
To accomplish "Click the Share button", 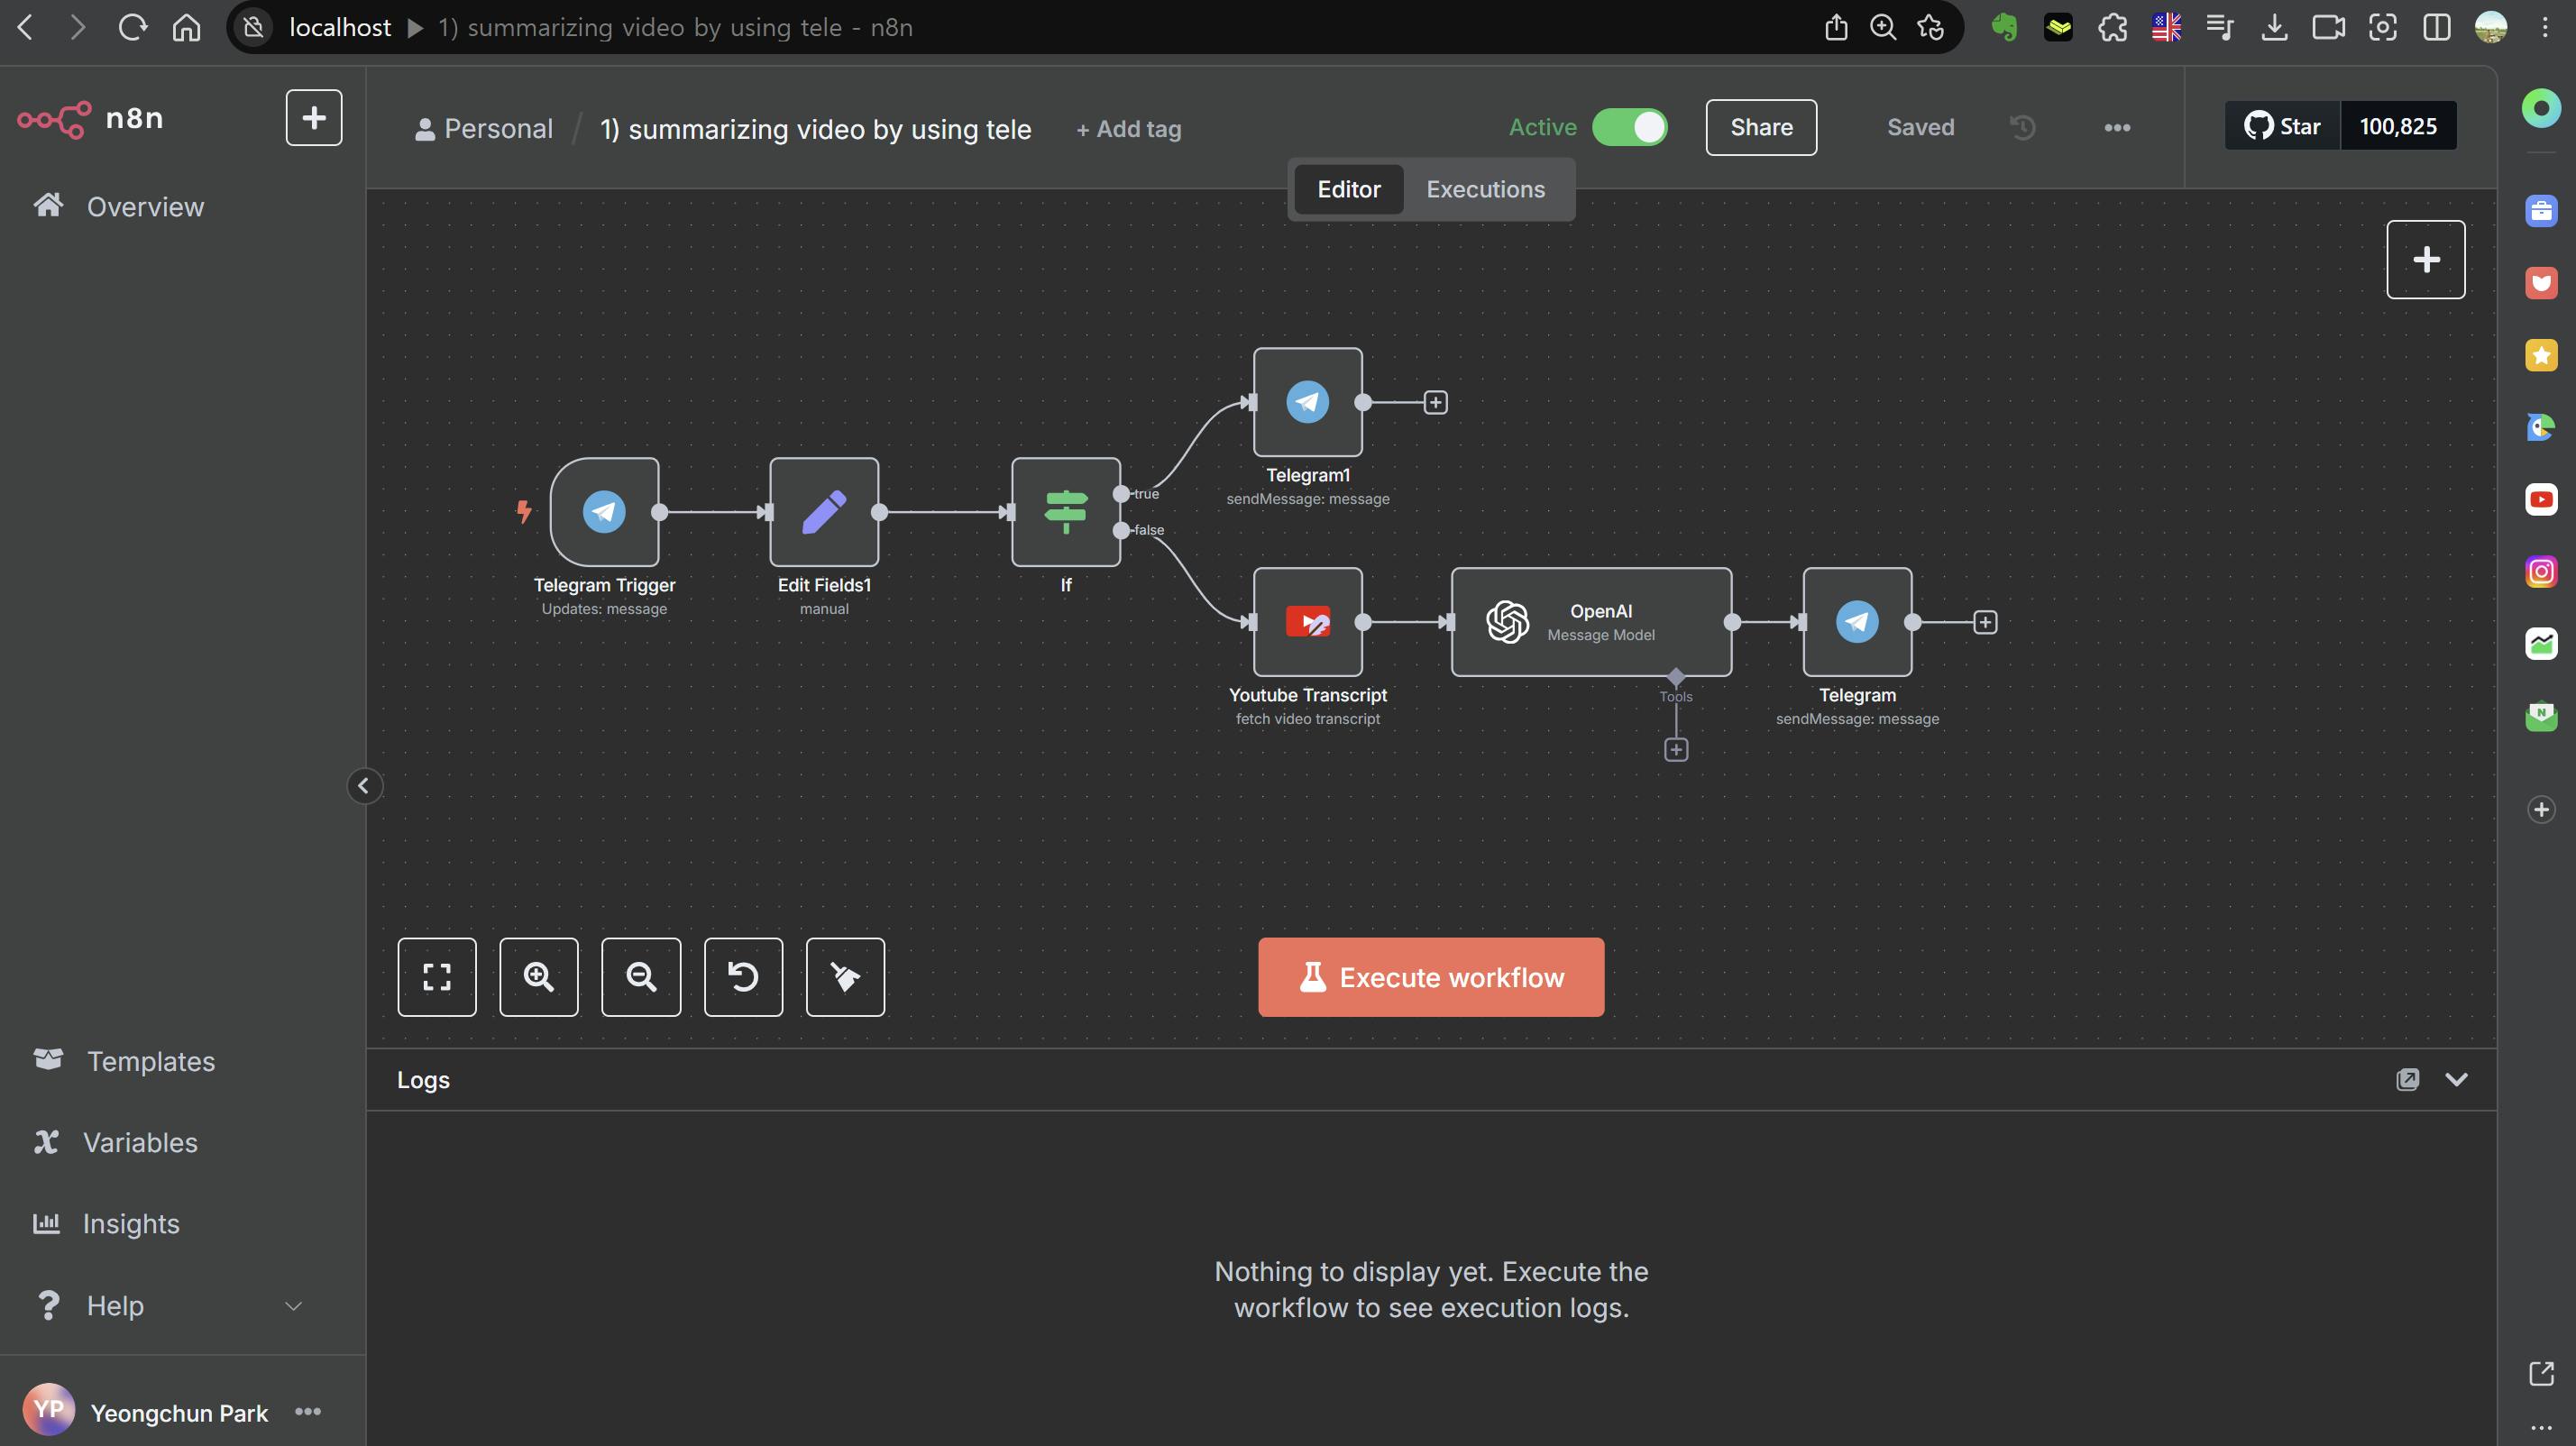I will pos(1760,127).
